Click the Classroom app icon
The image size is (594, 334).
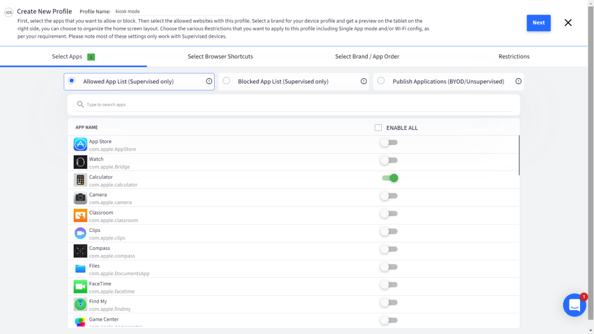(x=80, y=216)
